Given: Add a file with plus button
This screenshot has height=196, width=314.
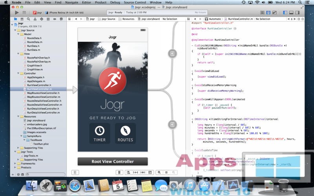Looking at the screenshot, I should (x=13, y=174).
